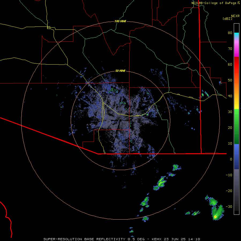Click the KEMX 23 JUN 25 14:10 timestamp
241x241 pixels.
(x=176, y=239)
